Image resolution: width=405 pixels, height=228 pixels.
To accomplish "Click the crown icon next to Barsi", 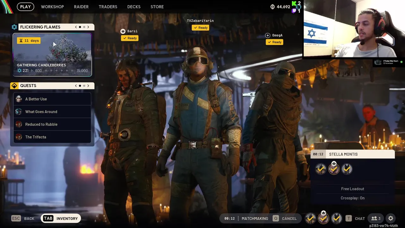I will pyautogui.click(x=123, y=31).
